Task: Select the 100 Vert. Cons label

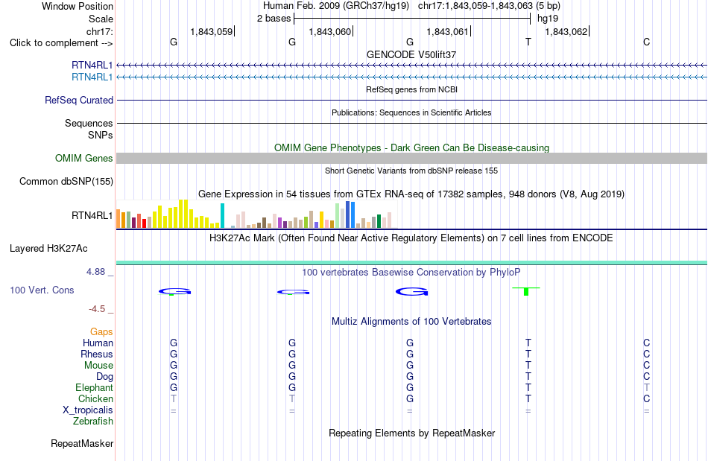Action: point(42,290)
